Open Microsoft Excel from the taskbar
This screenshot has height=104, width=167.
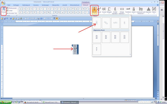pos(51,102)
